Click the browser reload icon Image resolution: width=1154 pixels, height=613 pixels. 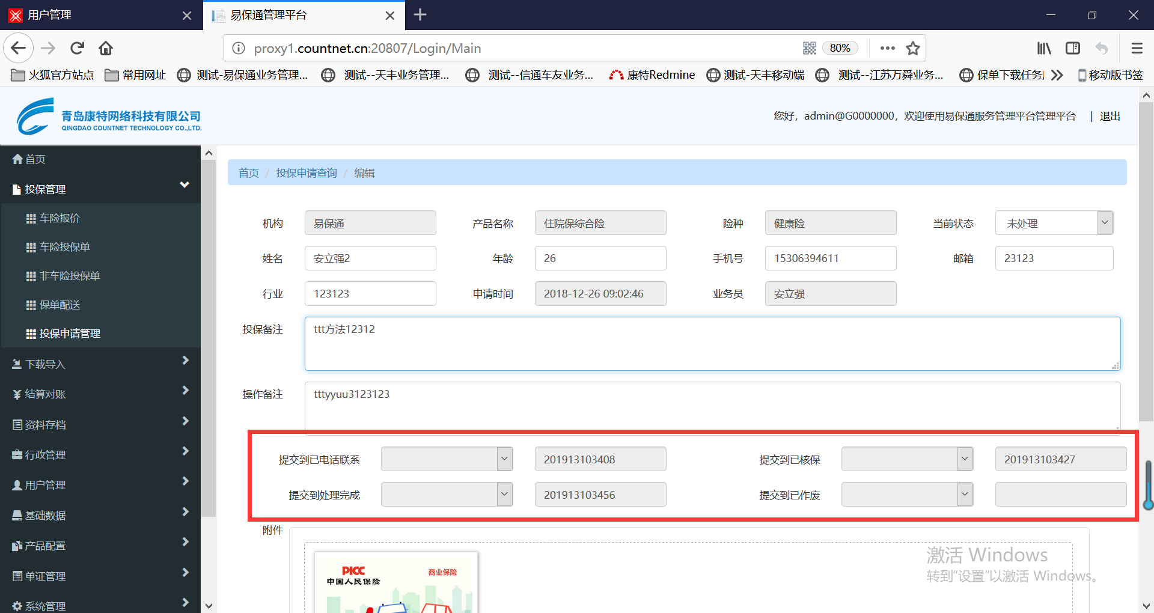click(77, 48)
